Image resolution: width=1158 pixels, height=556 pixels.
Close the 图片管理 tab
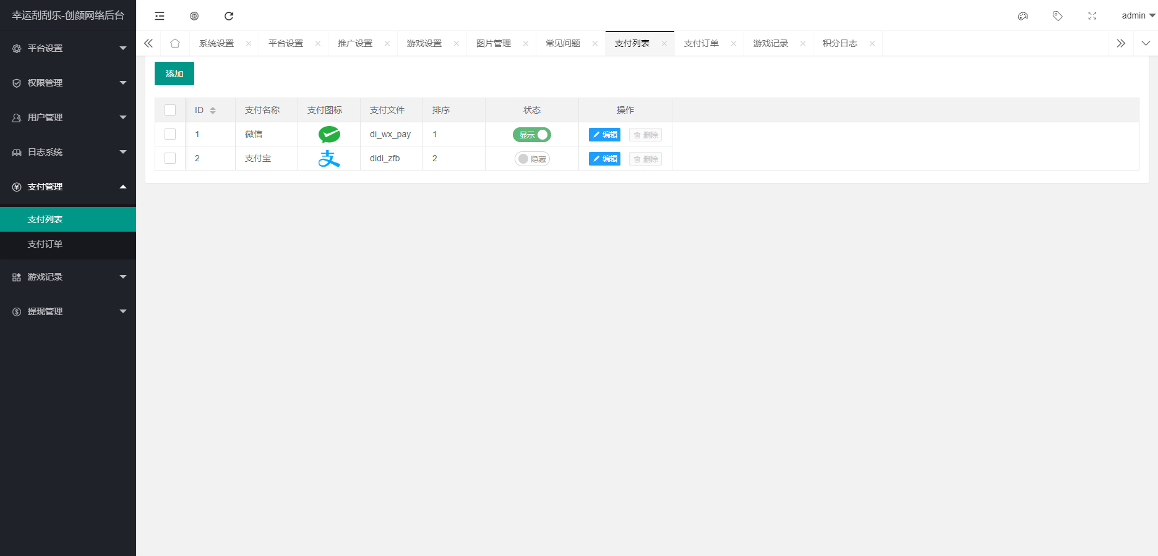point(526,43)
